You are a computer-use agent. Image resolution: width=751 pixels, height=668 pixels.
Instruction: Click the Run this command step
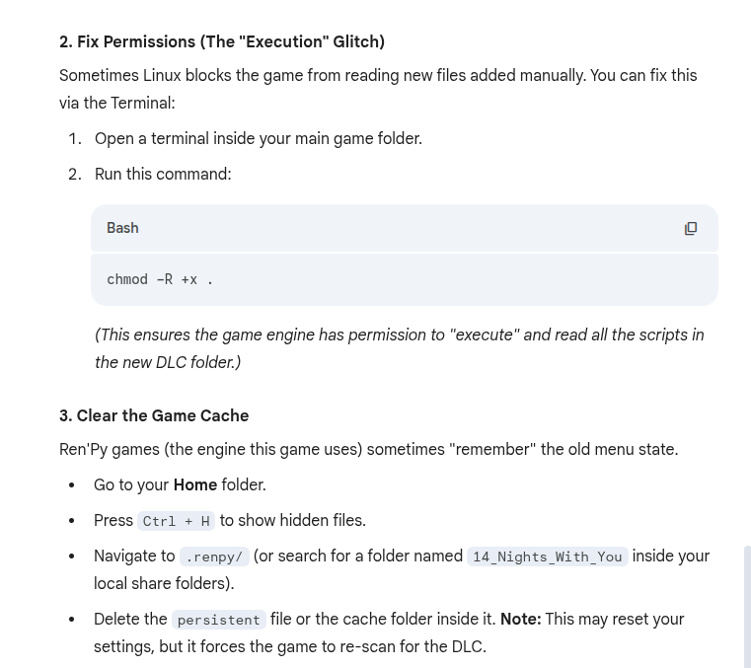click(x=163, y=174)
